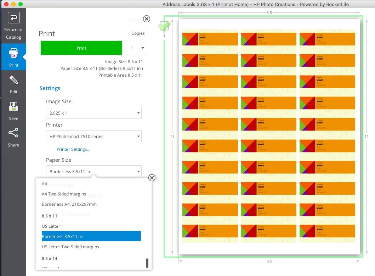The image size is (375, 276).
Task: Toggle the page 1 green checkmark
Action: click(164, 26)
